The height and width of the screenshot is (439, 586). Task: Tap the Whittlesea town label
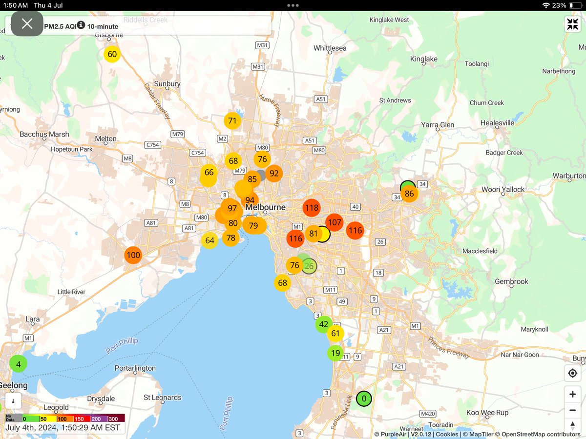pyautogui.click(x=330, y=48)
